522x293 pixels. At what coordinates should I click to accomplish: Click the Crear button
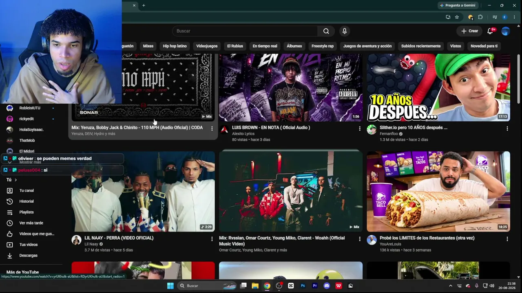[x=469, y=31]
